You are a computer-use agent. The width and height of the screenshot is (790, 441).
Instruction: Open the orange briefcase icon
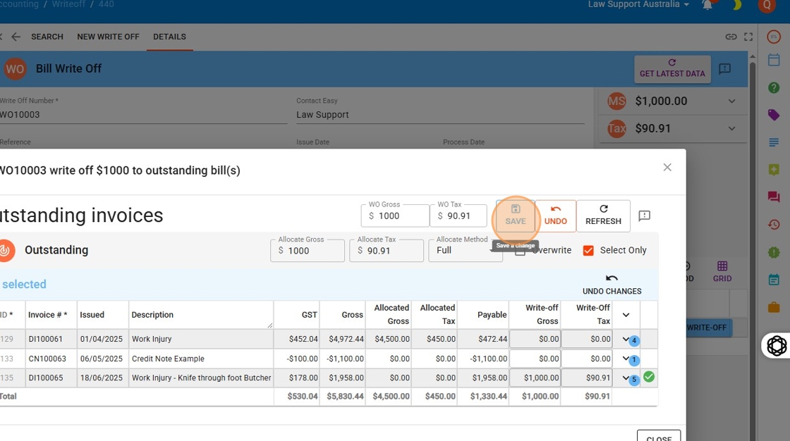774,306
